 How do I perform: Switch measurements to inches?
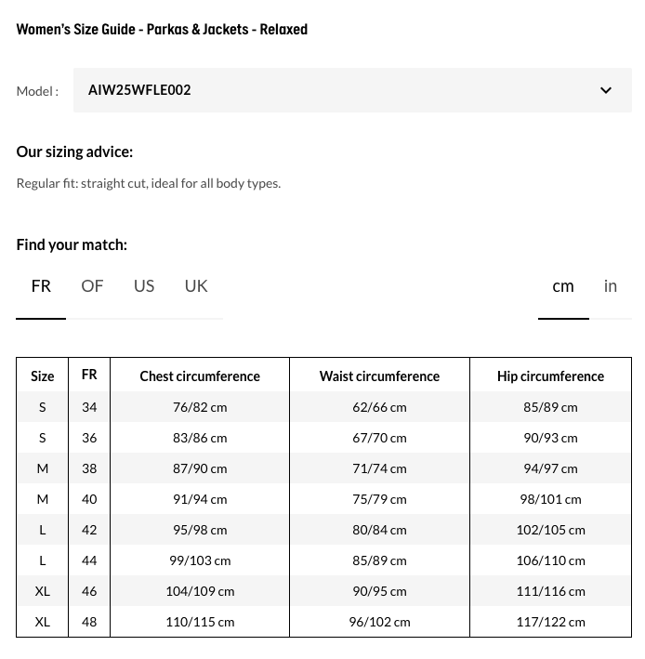[x=611, y=286]
